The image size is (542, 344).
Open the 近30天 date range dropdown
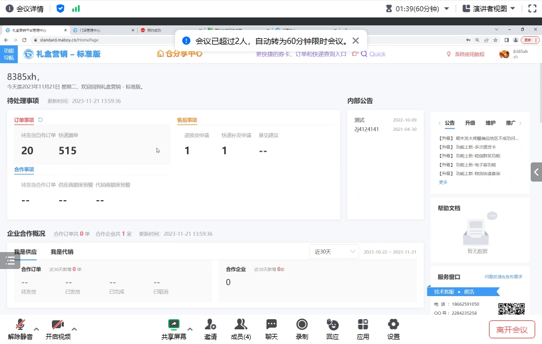(334, 252)
